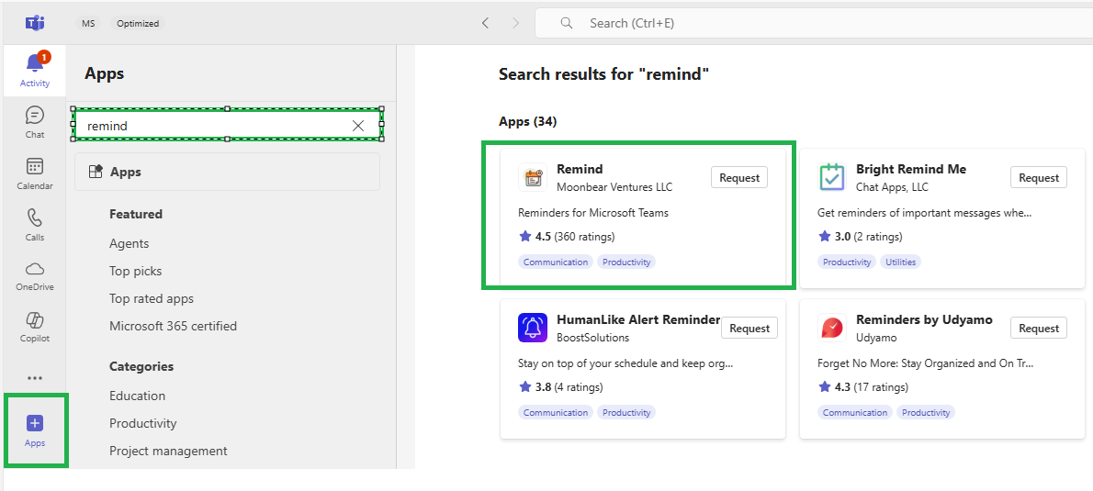Click Communication tag on HumanLike Alert Reminder
The image size is (1093, 491).
(556, 412)
